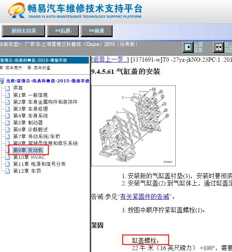Click page icon next to 序言
Image resolution: width=232 pixels, height=252 pixels.
[x=7, y=88]
